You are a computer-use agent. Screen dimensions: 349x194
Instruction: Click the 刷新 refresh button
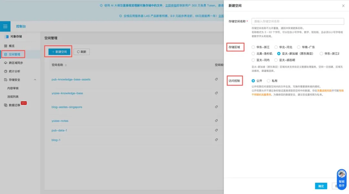pyautogui.click(x=81, y=52)
